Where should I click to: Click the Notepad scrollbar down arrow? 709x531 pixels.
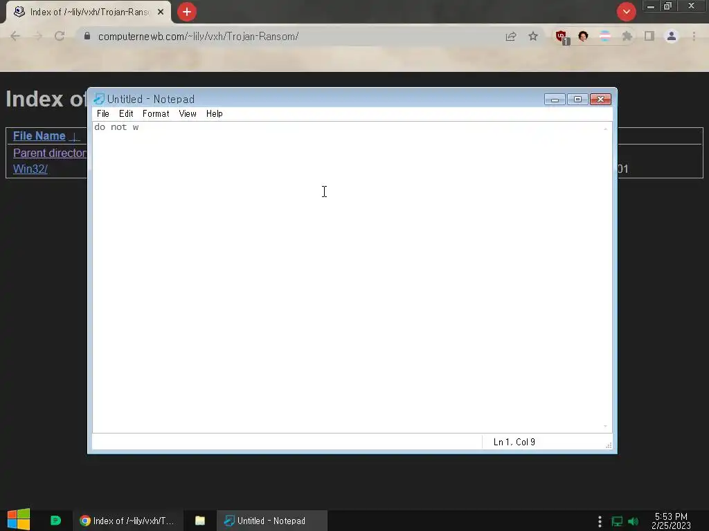coord(605,426)
